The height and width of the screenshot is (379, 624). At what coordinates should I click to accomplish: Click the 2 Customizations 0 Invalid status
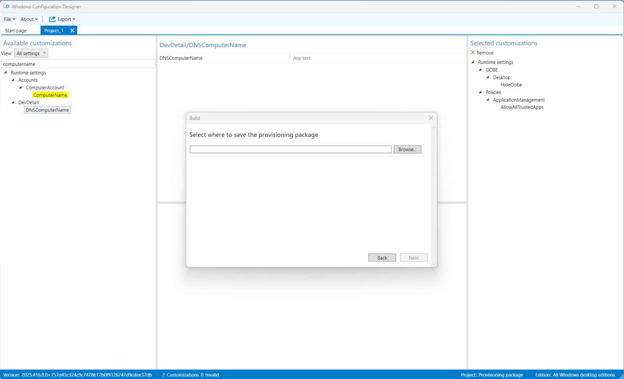190,375
